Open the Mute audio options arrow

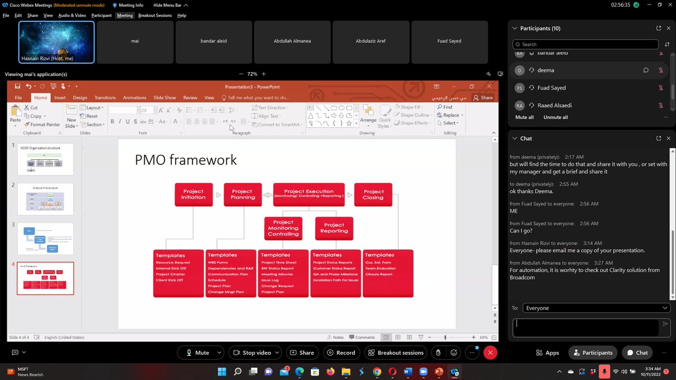pyautogui.click(x=219, y=352)
